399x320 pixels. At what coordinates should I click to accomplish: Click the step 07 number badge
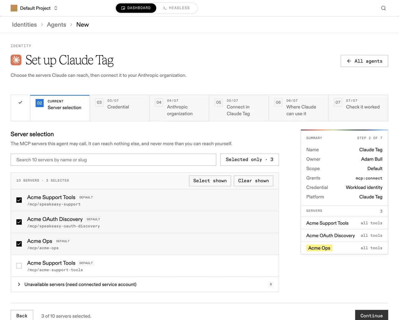338,102
